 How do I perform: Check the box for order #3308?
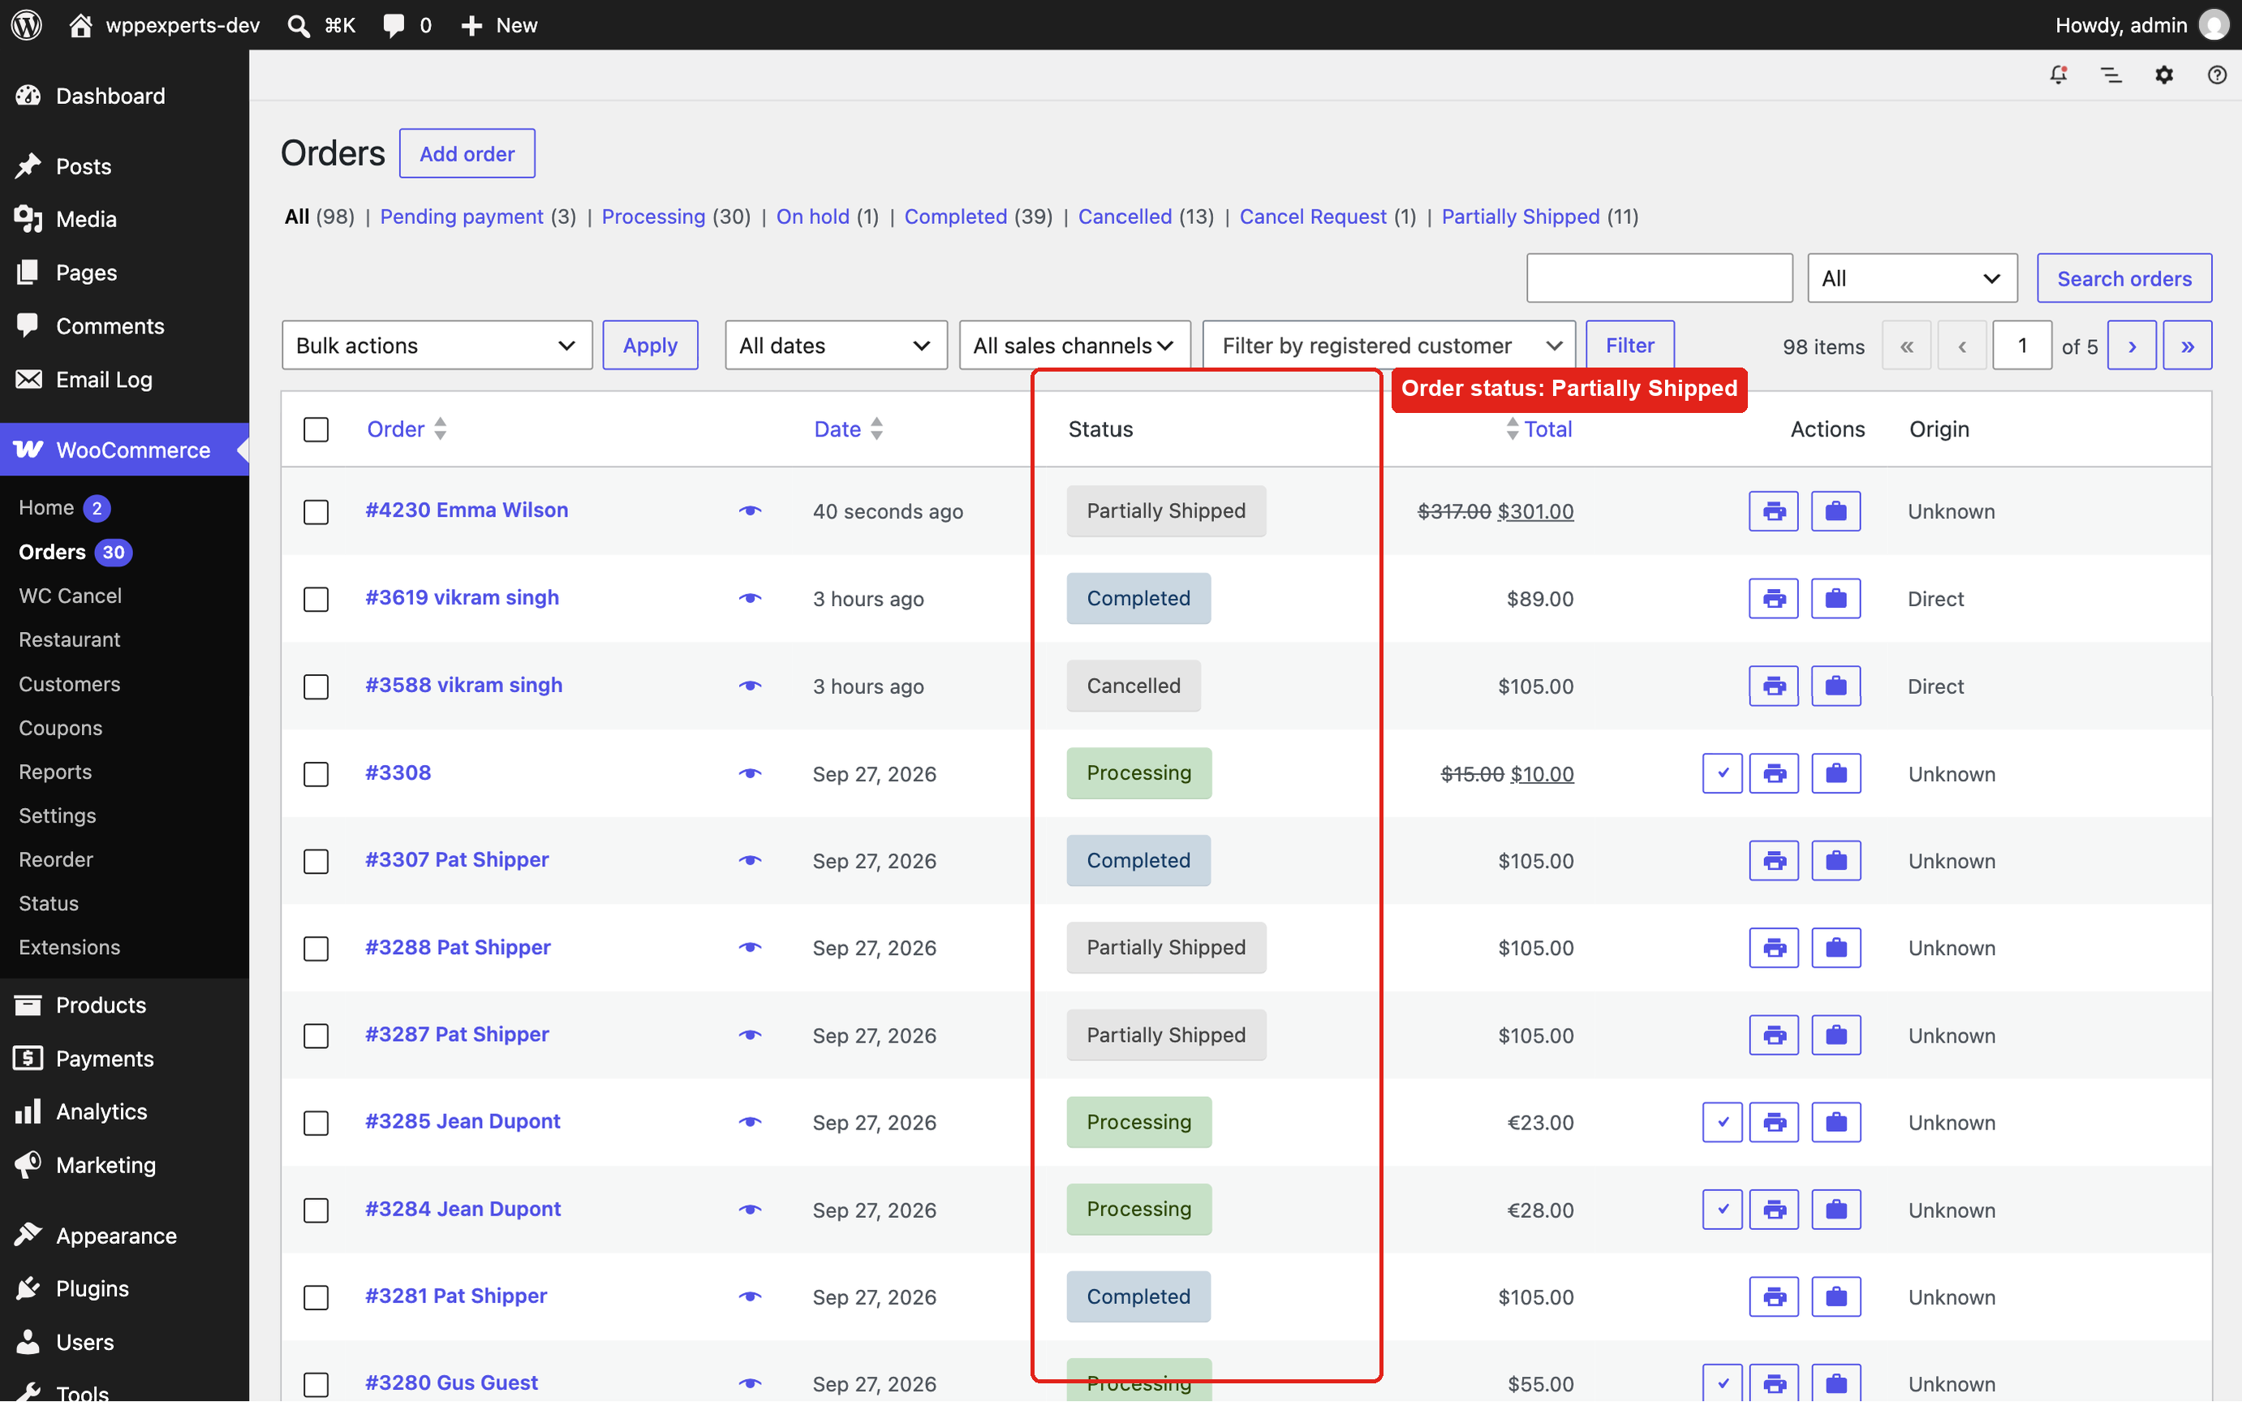pos(316,774)
